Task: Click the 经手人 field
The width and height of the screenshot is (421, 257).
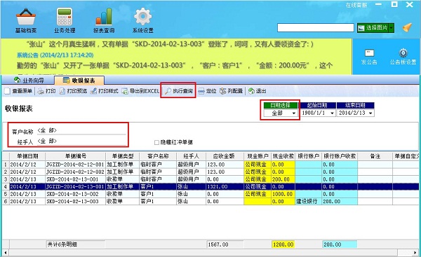Action: [x=81, y=141]
